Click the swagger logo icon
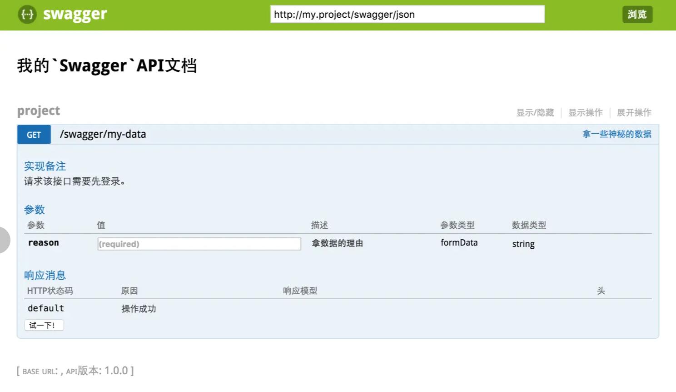Image resolution: width=676 pixels, height=392 pixels. pos(27,15)
